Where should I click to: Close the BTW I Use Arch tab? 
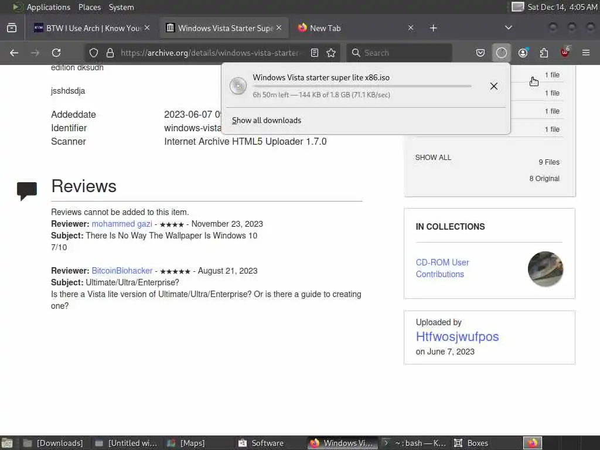pos(147,28)
